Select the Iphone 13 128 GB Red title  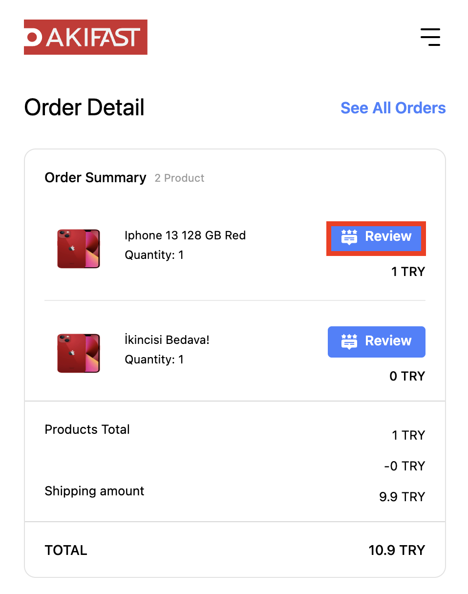pos(185,235)
